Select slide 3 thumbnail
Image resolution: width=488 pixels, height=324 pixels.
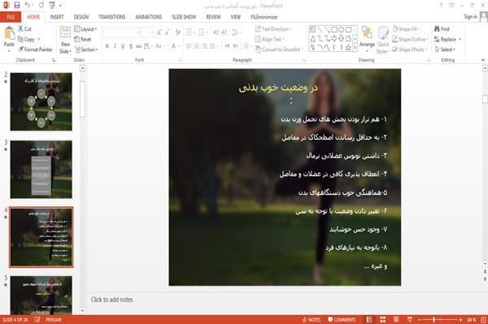click(x=41, y=169)
